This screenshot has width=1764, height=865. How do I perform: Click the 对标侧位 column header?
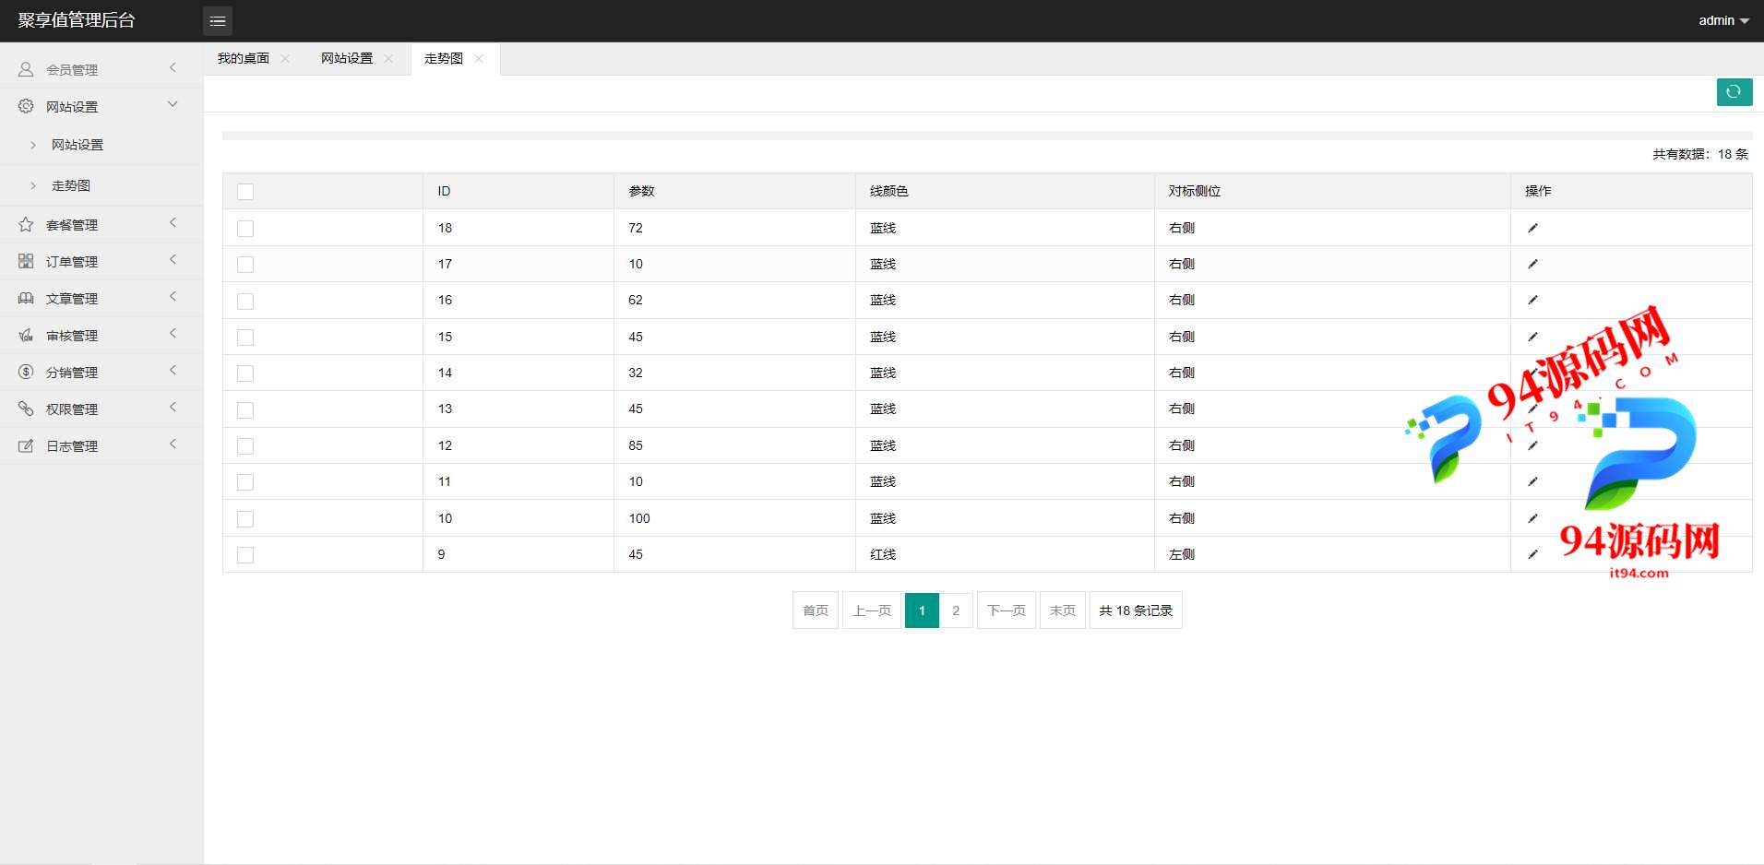coord(1195,191)
